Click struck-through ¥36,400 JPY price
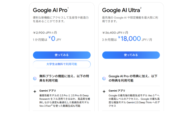The width and height of the screenshot is (192, 114). tap(115, 33)
